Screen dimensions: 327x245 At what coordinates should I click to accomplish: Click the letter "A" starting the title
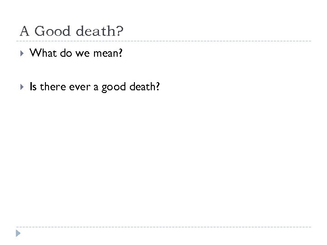click(x=25, y=32)
